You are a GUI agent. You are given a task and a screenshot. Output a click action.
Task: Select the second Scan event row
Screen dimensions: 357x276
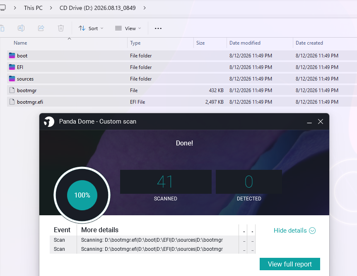152,249
